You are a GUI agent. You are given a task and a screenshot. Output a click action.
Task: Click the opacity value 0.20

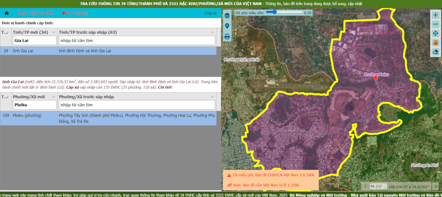coord(308,12)
